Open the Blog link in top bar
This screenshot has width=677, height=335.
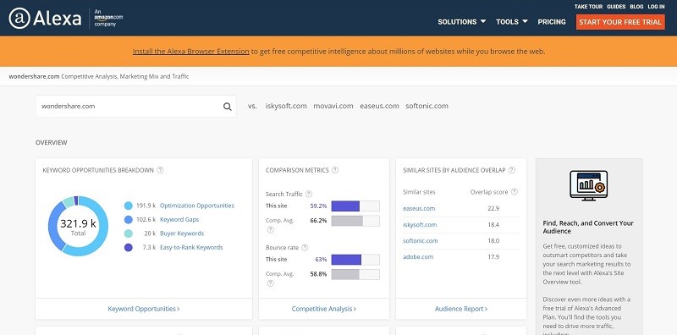pos(637,7)
